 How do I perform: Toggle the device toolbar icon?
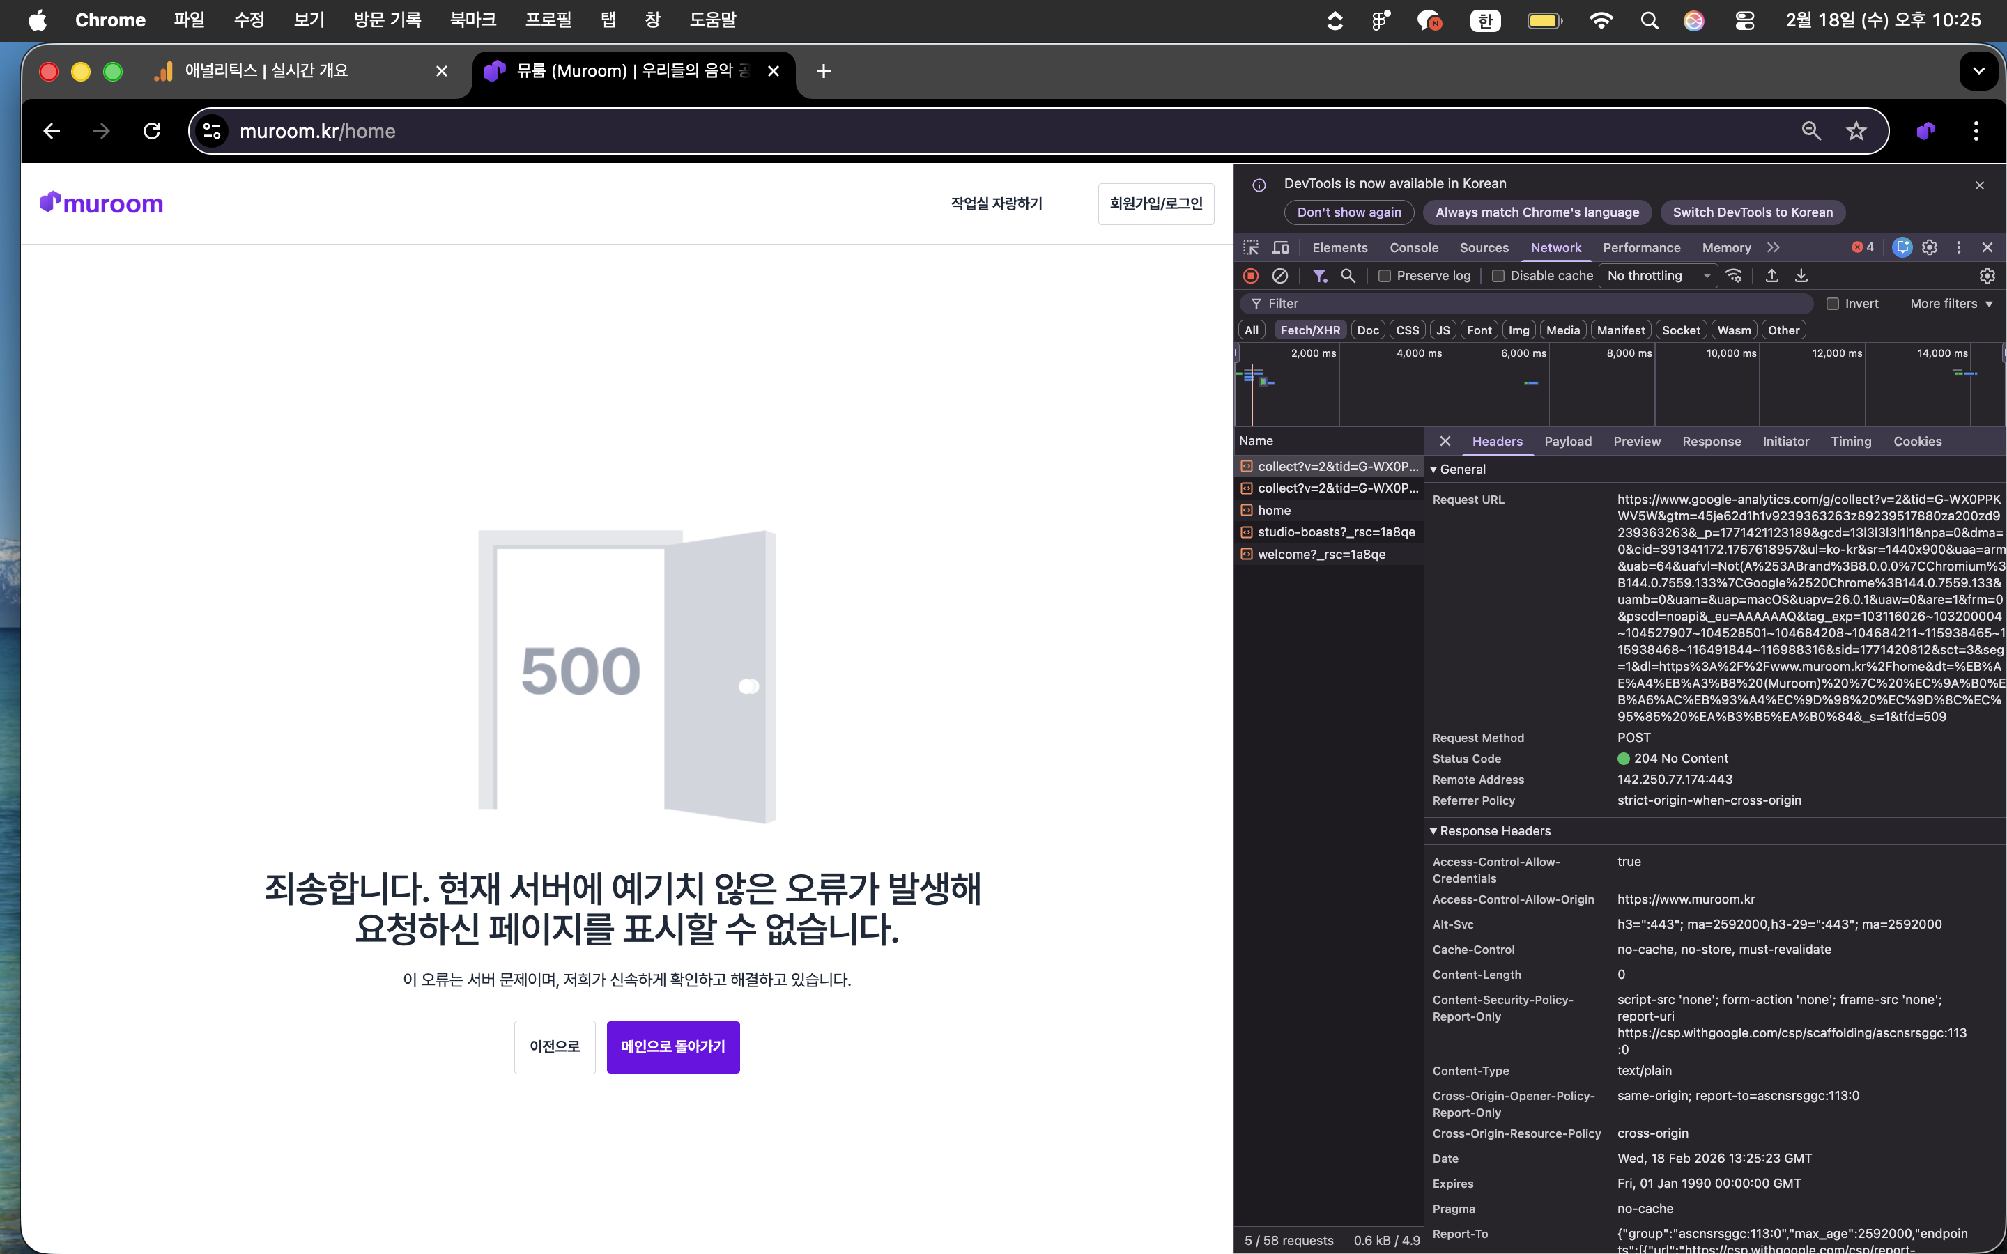click(x=1280, y=247)
